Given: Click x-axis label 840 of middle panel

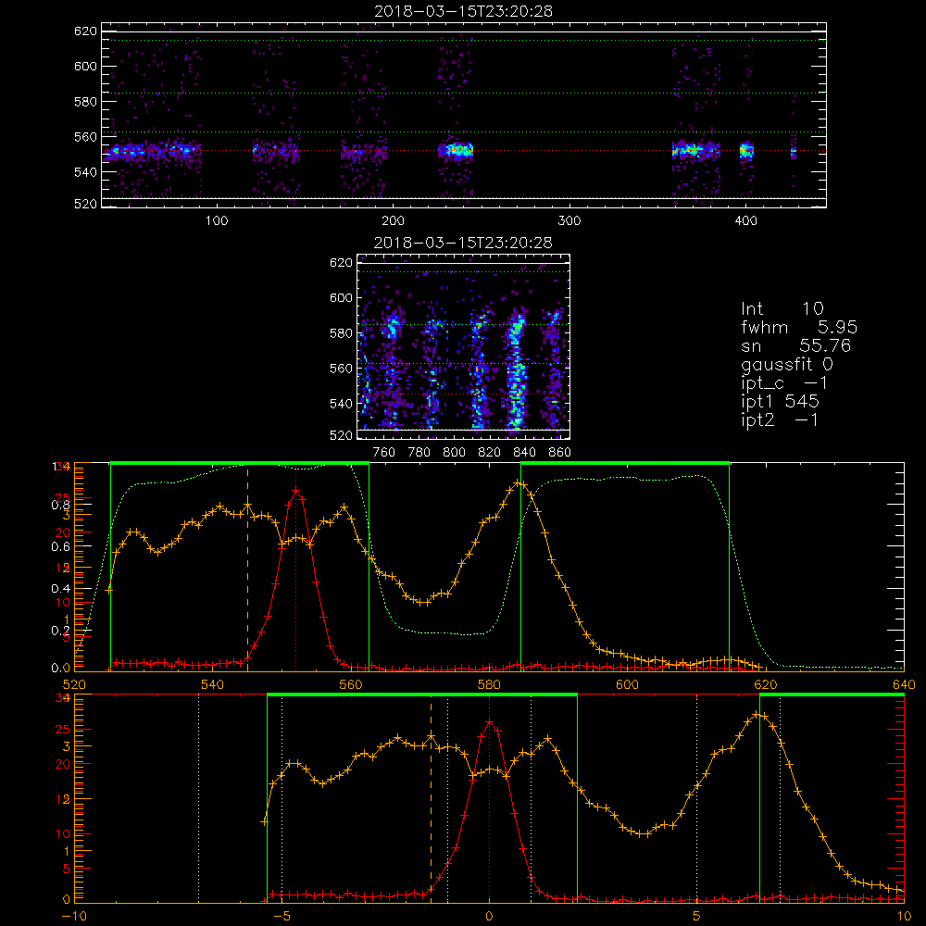Looking at the screenshot, I should (x=524, y=453).
